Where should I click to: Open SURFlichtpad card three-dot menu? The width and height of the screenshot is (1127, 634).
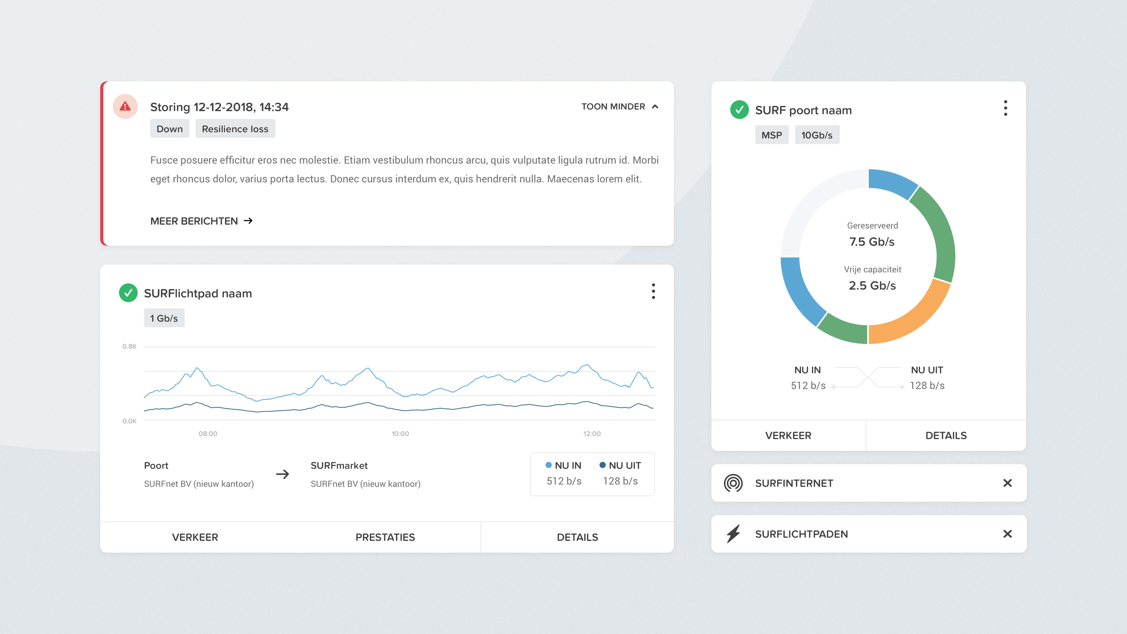click(653, 291)
